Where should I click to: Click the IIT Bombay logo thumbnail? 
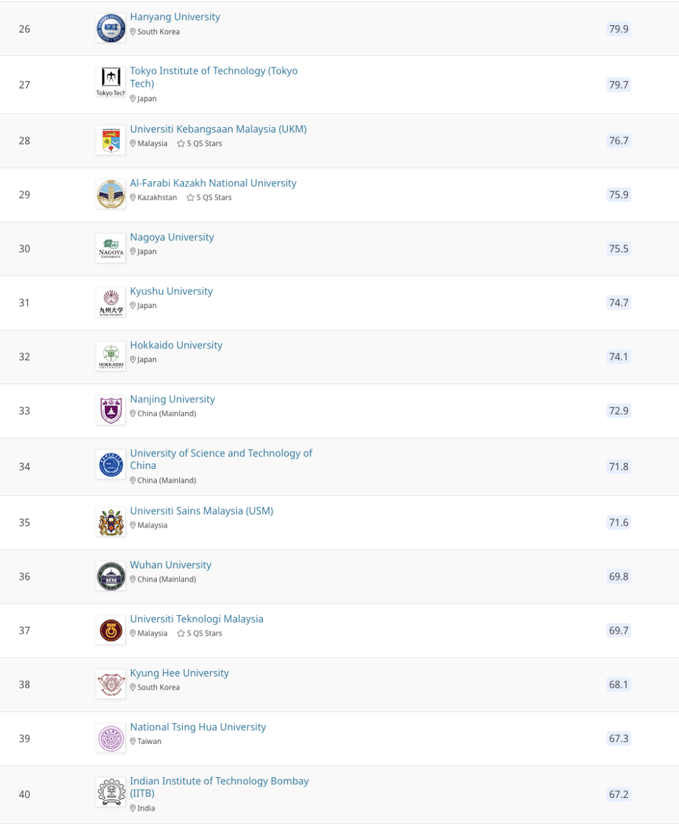click(x=111, y=792)
